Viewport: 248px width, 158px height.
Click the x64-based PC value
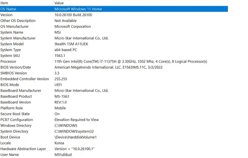pyautogui.click(x=66, y=50)
